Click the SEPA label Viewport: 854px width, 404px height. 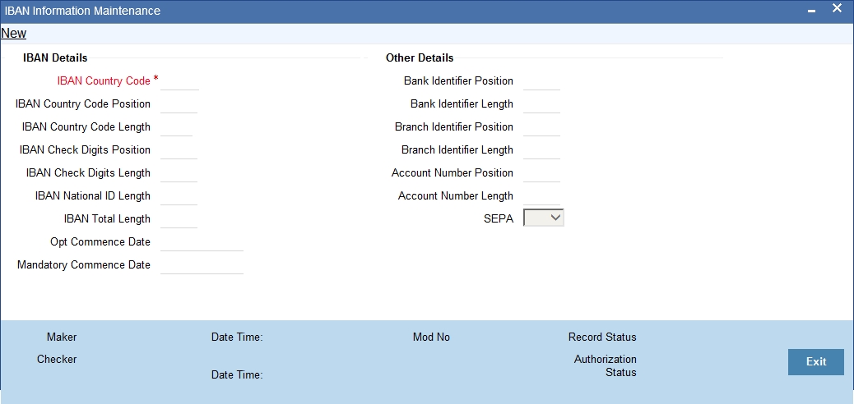499,219
